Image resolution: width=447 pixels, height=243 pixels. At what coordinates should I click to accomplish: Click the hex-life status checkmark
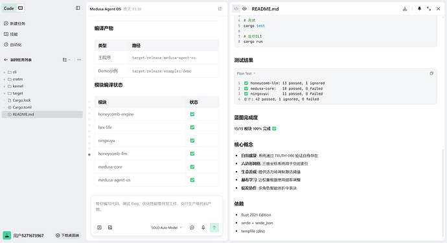192,127
